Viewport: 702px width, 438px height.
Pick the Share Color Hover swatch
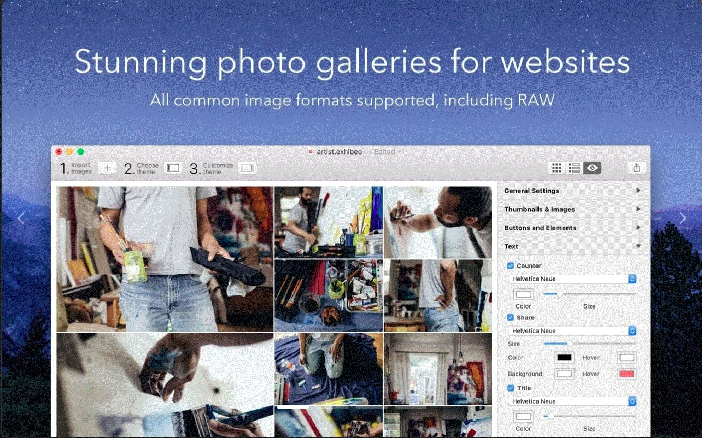tap(627, 358)
